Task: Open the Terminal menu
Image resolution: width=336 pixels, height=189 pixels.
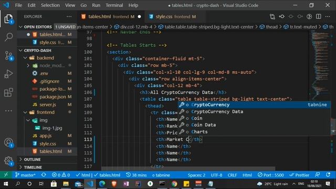Action: (x=114, y=5)
